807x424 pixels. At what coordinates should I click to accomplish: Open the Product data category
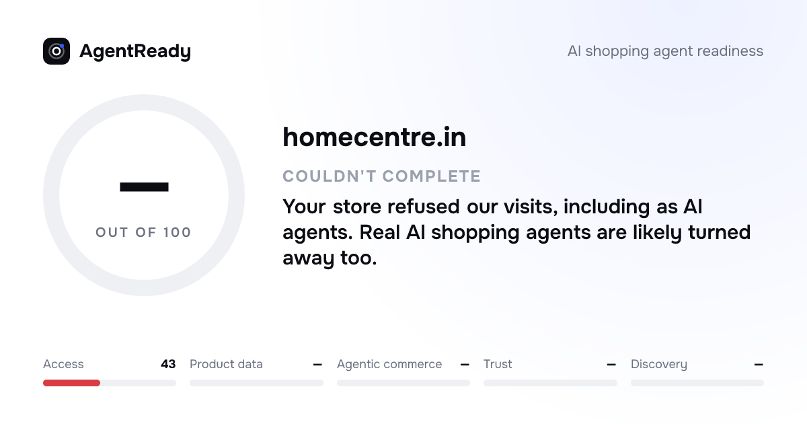(226, 364)
